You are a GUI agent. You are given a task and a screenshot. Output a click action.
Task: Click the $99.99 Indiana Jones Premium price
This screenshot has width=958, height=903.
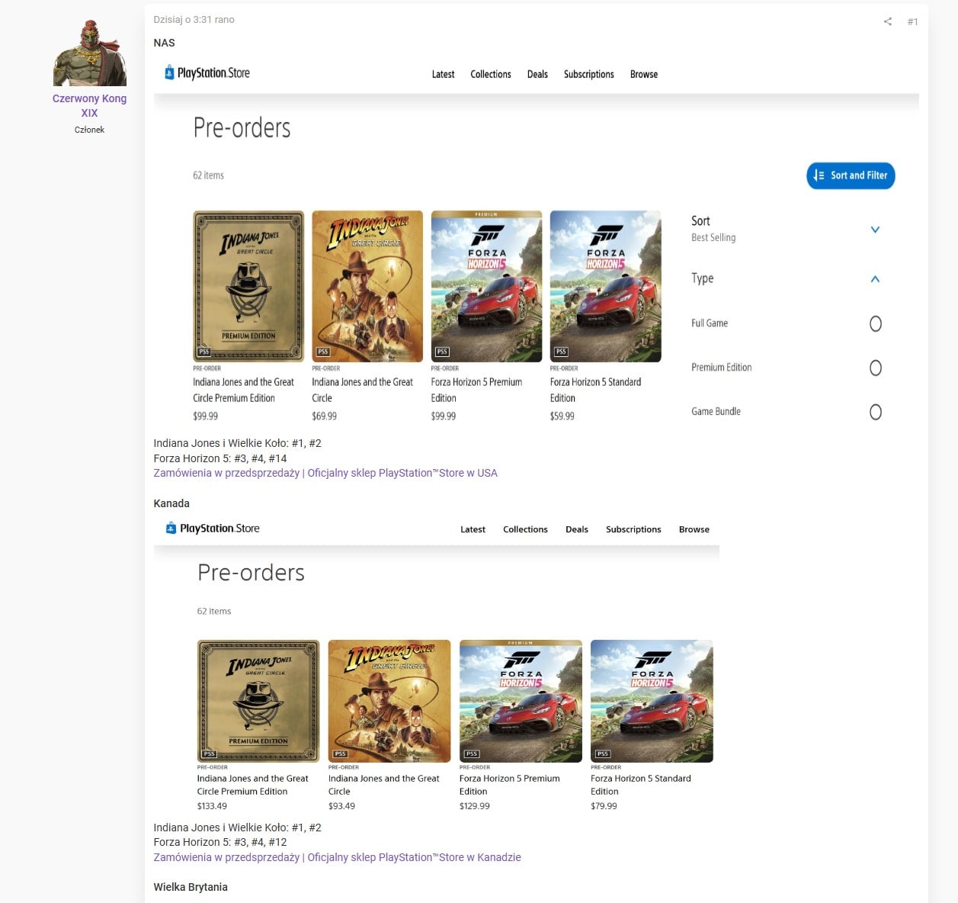(x=205, y=416)
